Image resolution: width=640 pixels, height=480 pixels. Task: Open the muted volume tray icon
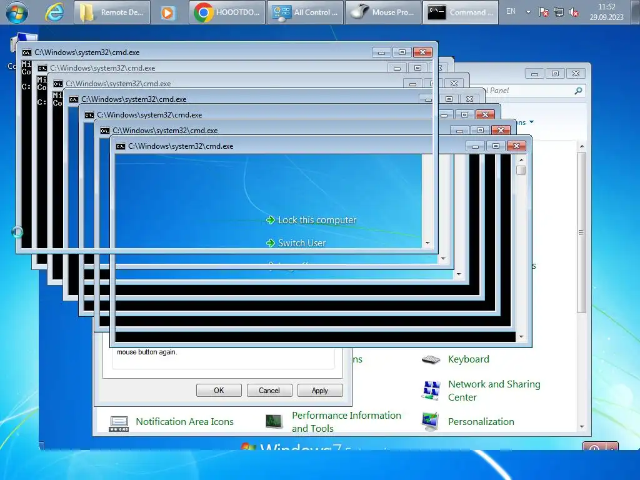click(x=574, y=12)
